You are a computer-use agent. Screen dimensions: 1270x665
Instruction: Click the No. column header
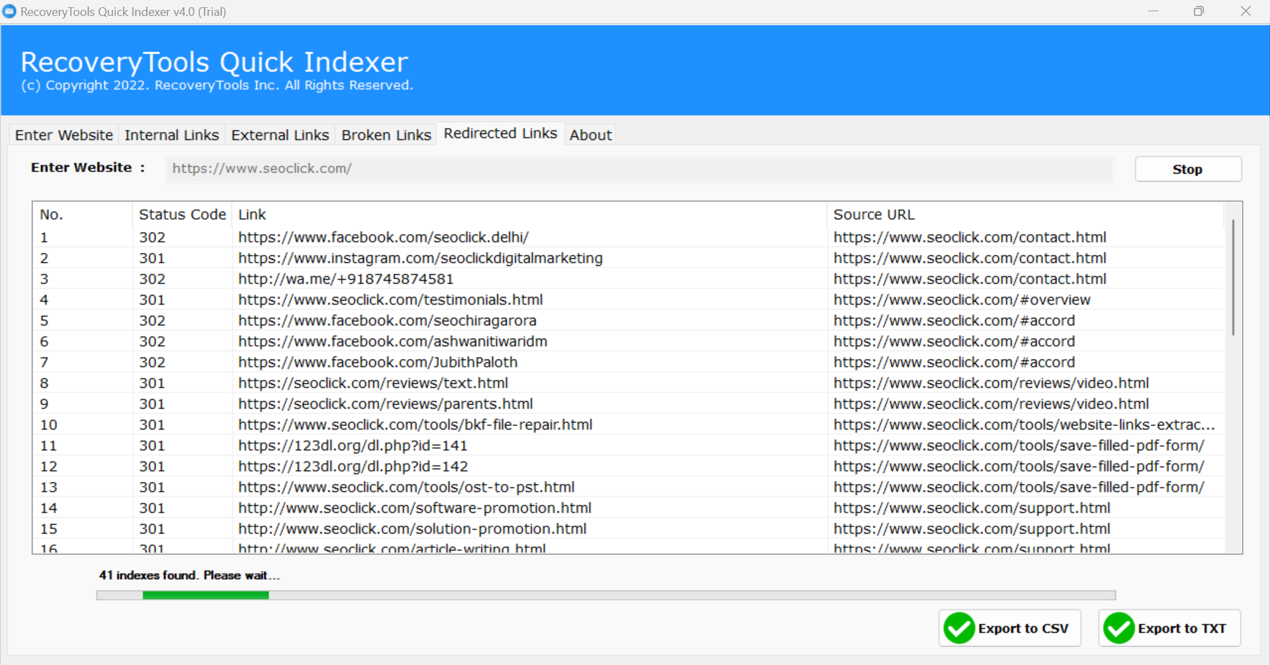[83, 215]
